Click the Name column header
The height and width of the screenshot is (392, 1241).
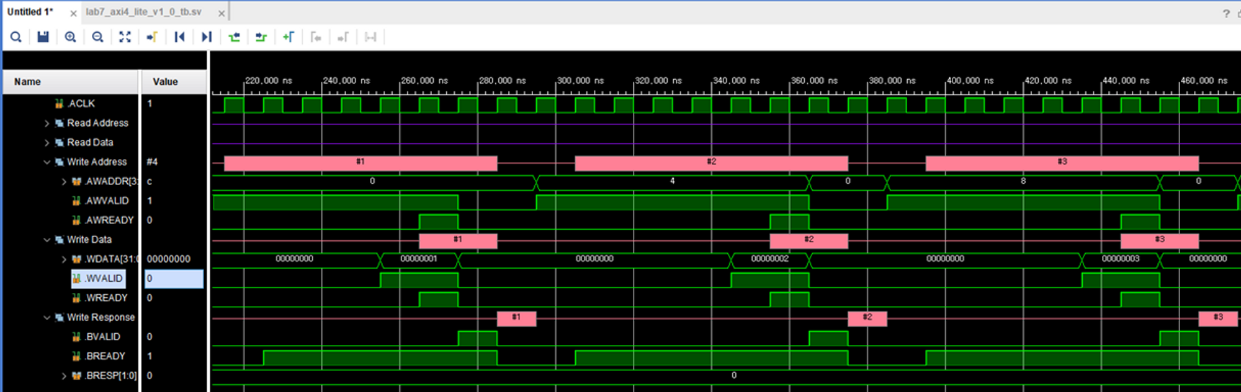click(x=70, y=82)
